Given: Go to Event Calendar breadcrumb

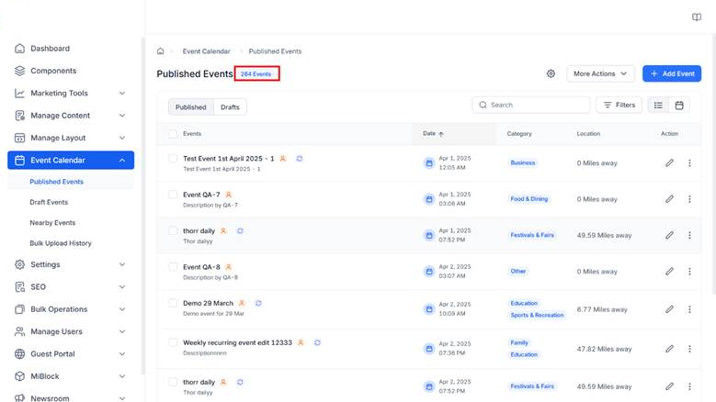Looking at the screenshot, I should (x=207, y=51).
